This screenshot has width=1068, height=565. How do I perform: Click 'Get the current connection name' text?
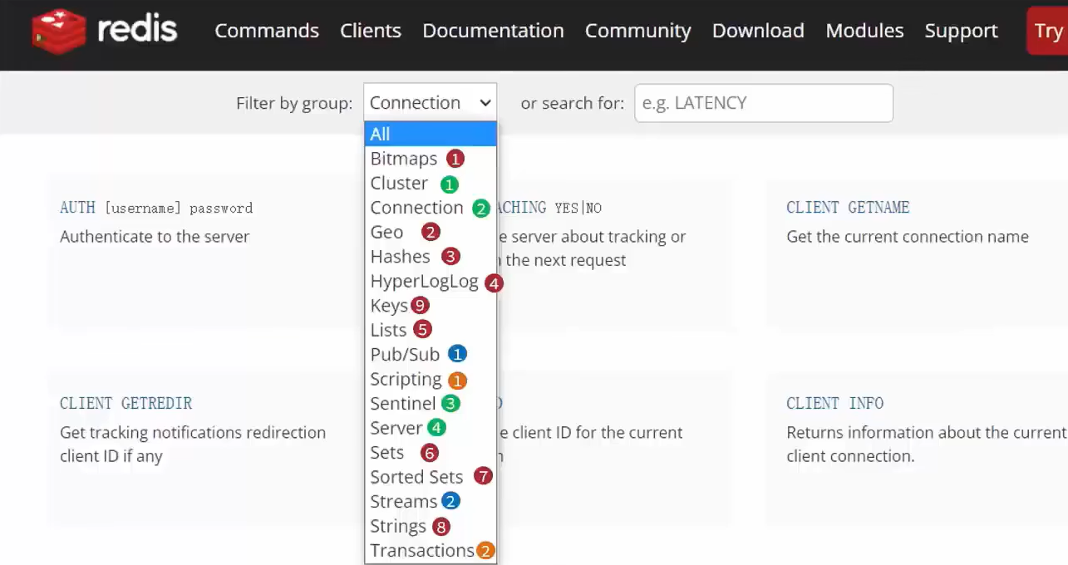pos(908,237)
